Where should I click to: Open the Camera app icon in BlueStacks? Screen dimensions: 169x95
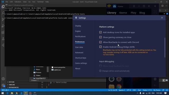tap(111, 79)
